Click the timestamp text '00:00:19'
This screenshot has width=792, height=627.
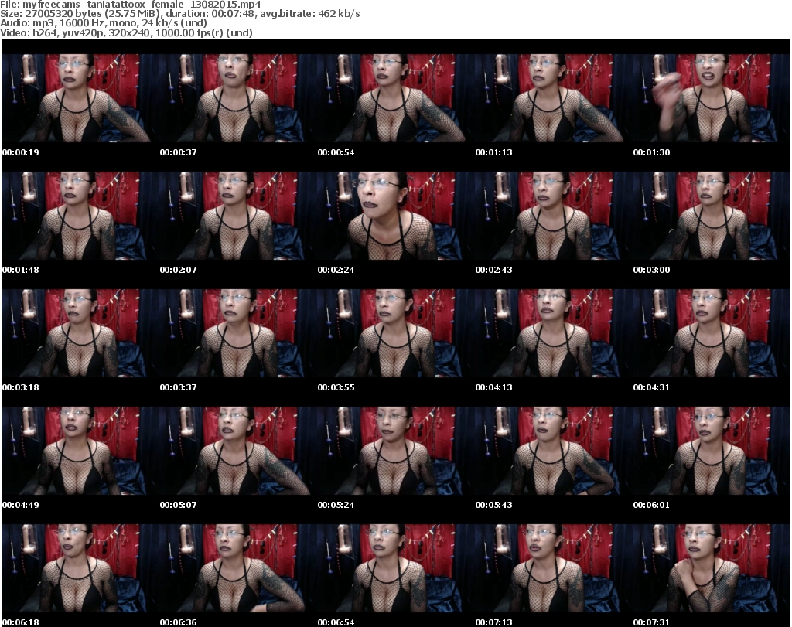21,152
